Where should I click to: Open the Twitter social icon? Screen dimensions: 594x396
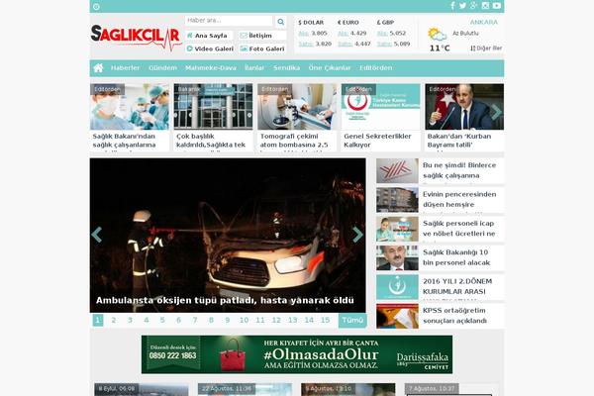[x=463, y=6]
